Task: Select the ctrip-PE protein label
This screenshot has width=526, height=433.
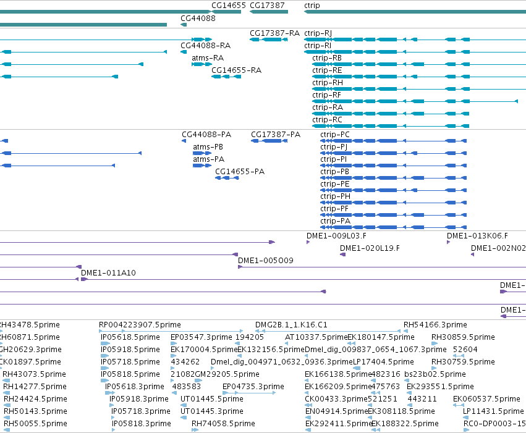Action: (335, 185)
